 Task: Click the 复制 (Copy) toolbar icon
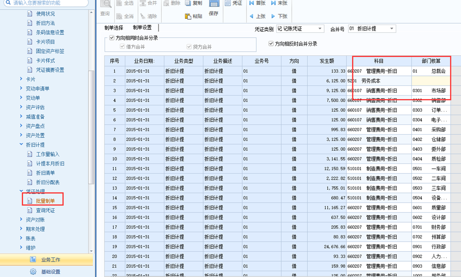tap(193, 4)
